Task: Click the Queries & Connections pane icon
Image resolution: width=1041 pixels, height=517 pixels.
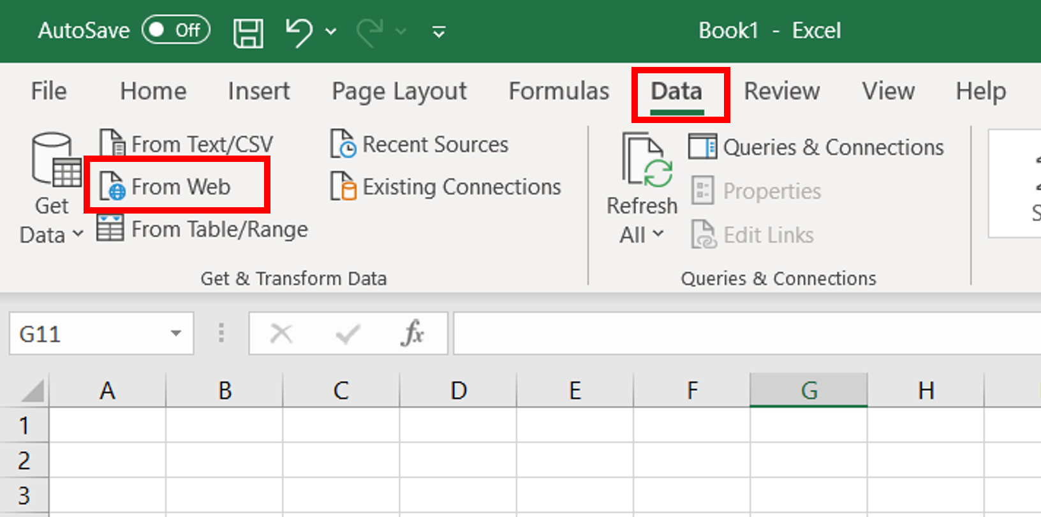Action: (x=702, y=147)
